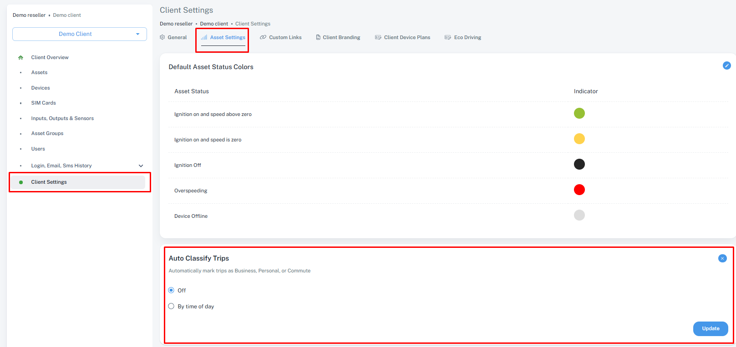Open the Demo Client dropdown

[80, 34]
